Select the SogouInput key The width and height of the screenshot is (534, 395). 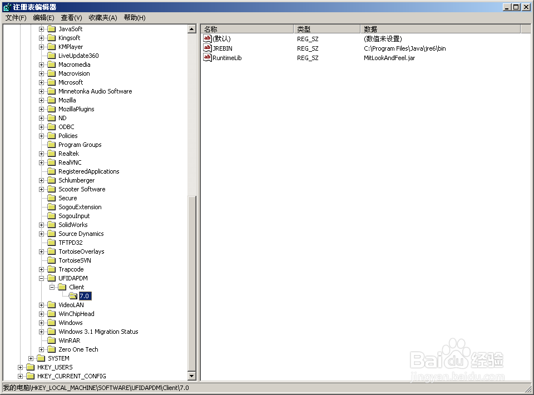[74, 216]
